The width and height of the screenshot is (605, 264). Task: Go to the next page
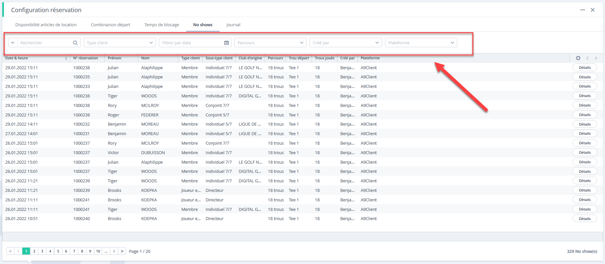pyautogui.click(x=114, y=251)
